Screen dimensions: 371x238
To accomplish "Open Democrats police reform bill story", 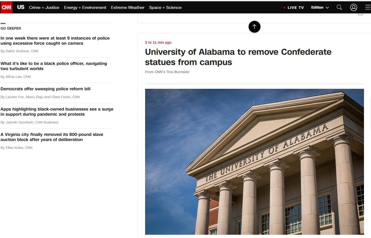I will (x=45, y=89).
